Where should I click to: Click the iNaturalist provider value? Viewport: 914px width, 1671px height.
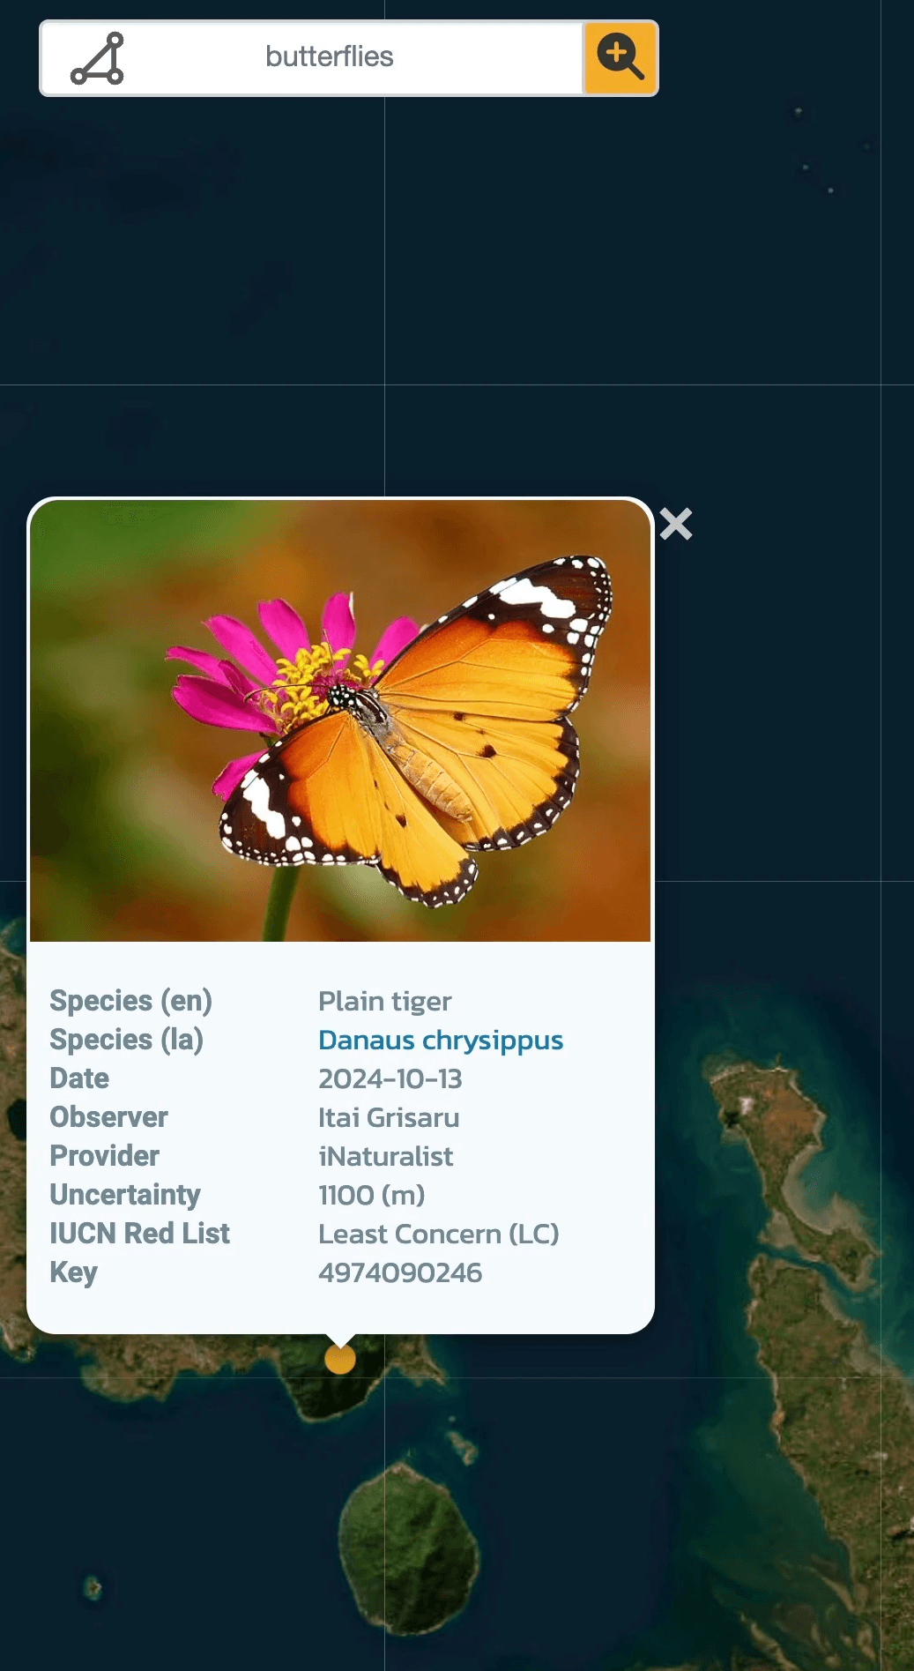[x=386, y=1156]
